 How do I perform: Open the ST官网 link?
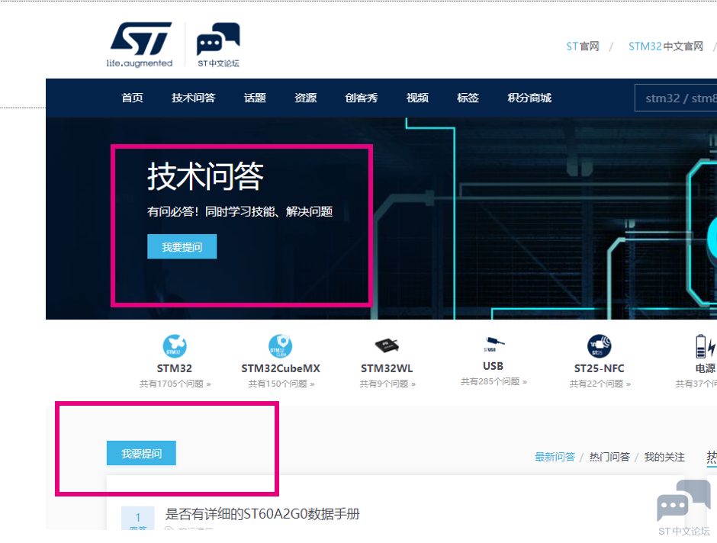pyautogui.click(x=583, y=47)
